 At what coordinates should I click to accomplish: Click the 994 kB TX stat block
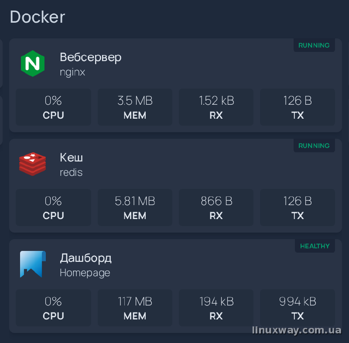298,308
